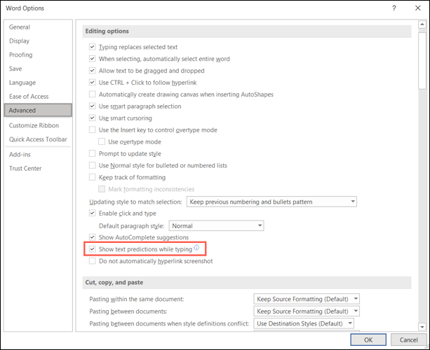Open Pasting within the same document dropdown

coord(307,299)
